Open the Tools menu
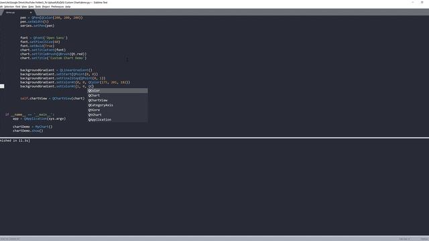Screen dimensions: 429x241 pyautogui.click(x=38, y=7)
